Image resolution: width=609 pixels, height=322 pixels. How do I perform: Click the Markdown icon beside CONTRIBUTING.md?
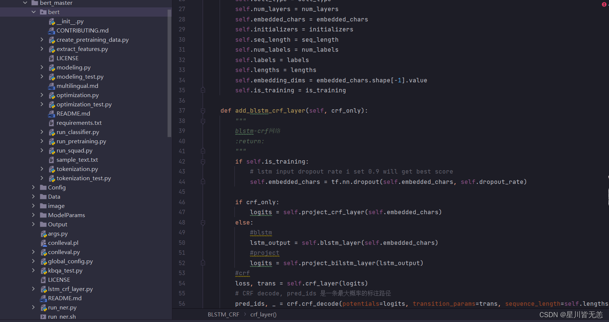[52, 31]
